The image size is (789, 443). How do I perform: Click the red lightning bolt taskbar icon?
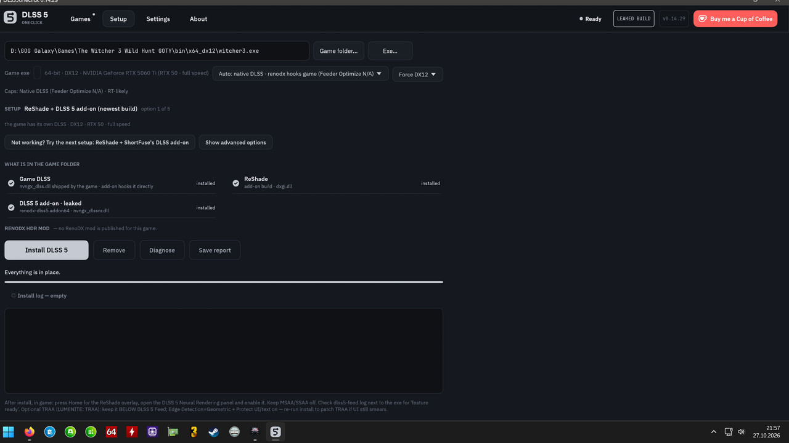pos(131,432)
